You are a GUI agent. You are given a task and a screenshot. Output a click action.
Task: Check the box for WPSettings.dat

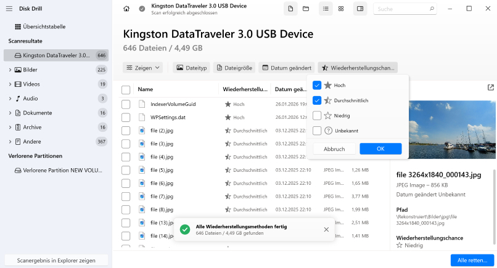(126, 118)
